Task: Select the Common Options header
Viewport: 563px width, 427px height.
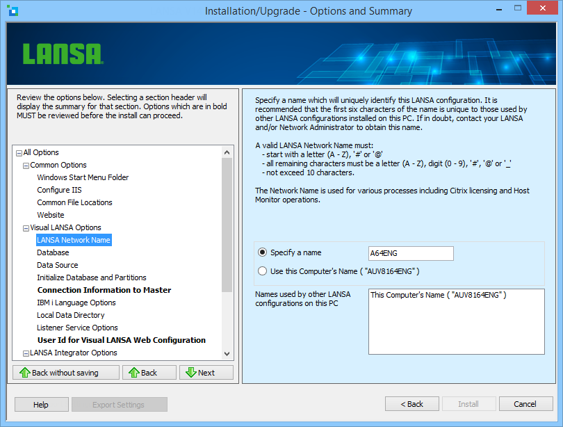Action: 58,166
